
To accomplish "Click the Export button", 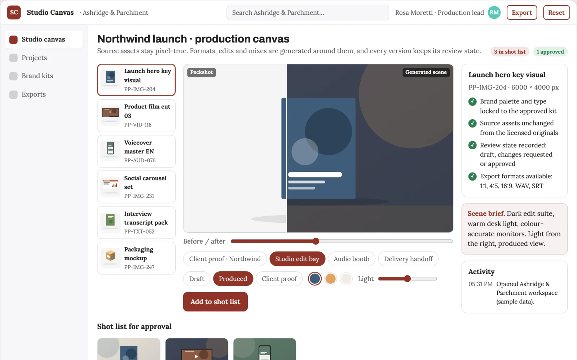I will pyautogui.click(x=522, y=13).
